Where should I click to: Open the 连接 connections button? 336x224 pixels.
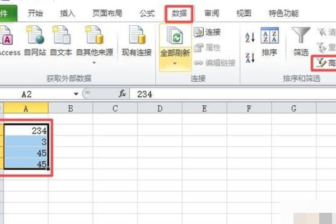point(207,32)
